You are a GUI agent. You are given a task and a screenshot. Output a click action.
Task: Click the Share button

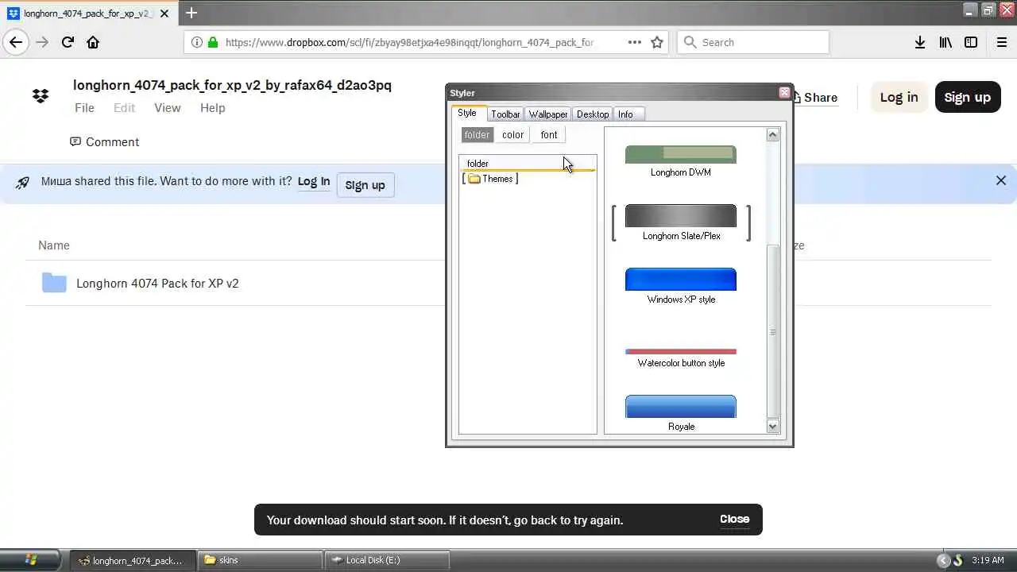tap(815, 97)
